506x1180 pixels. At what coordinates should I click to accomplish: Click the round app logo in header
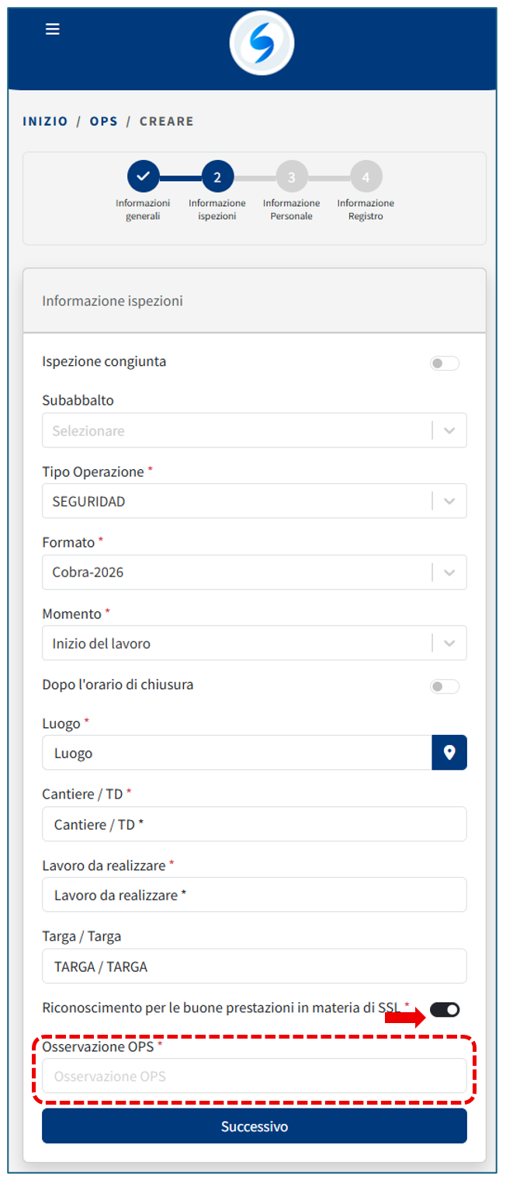tap(262, 44)
